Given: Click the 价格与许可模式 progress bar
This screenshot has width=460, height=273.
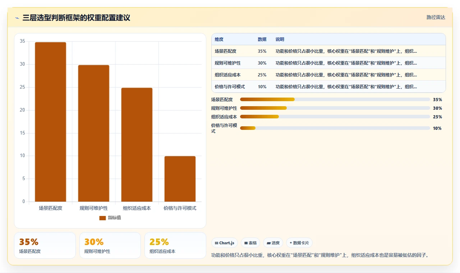Looking at the screenshot, I should click(x=335, y=128).
